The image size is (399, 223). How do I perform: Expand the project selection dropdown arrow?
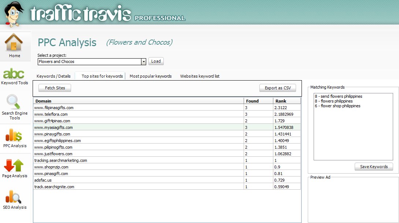tap(144, 62)
